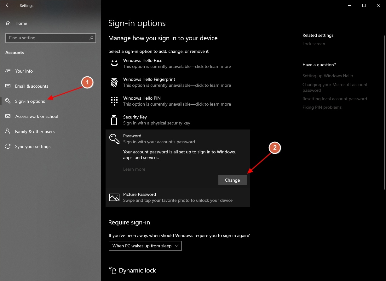
Task: Click the Windows Hello Face smiley icon
Action: [x=114, y=63]
